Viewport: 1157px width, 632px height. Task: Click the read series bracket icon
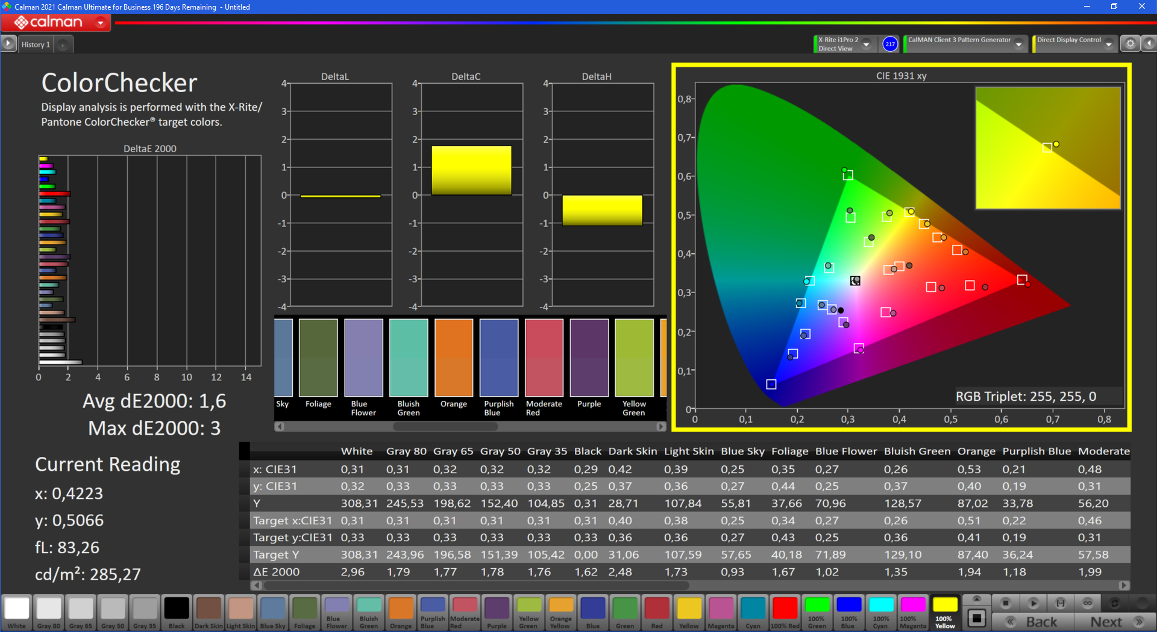(x=1061, y=603)
